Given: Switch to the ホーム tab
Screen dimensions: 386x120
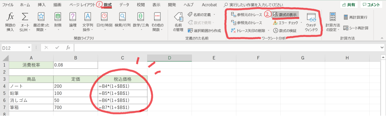Looking at the screenshot, I should (25, 5).
